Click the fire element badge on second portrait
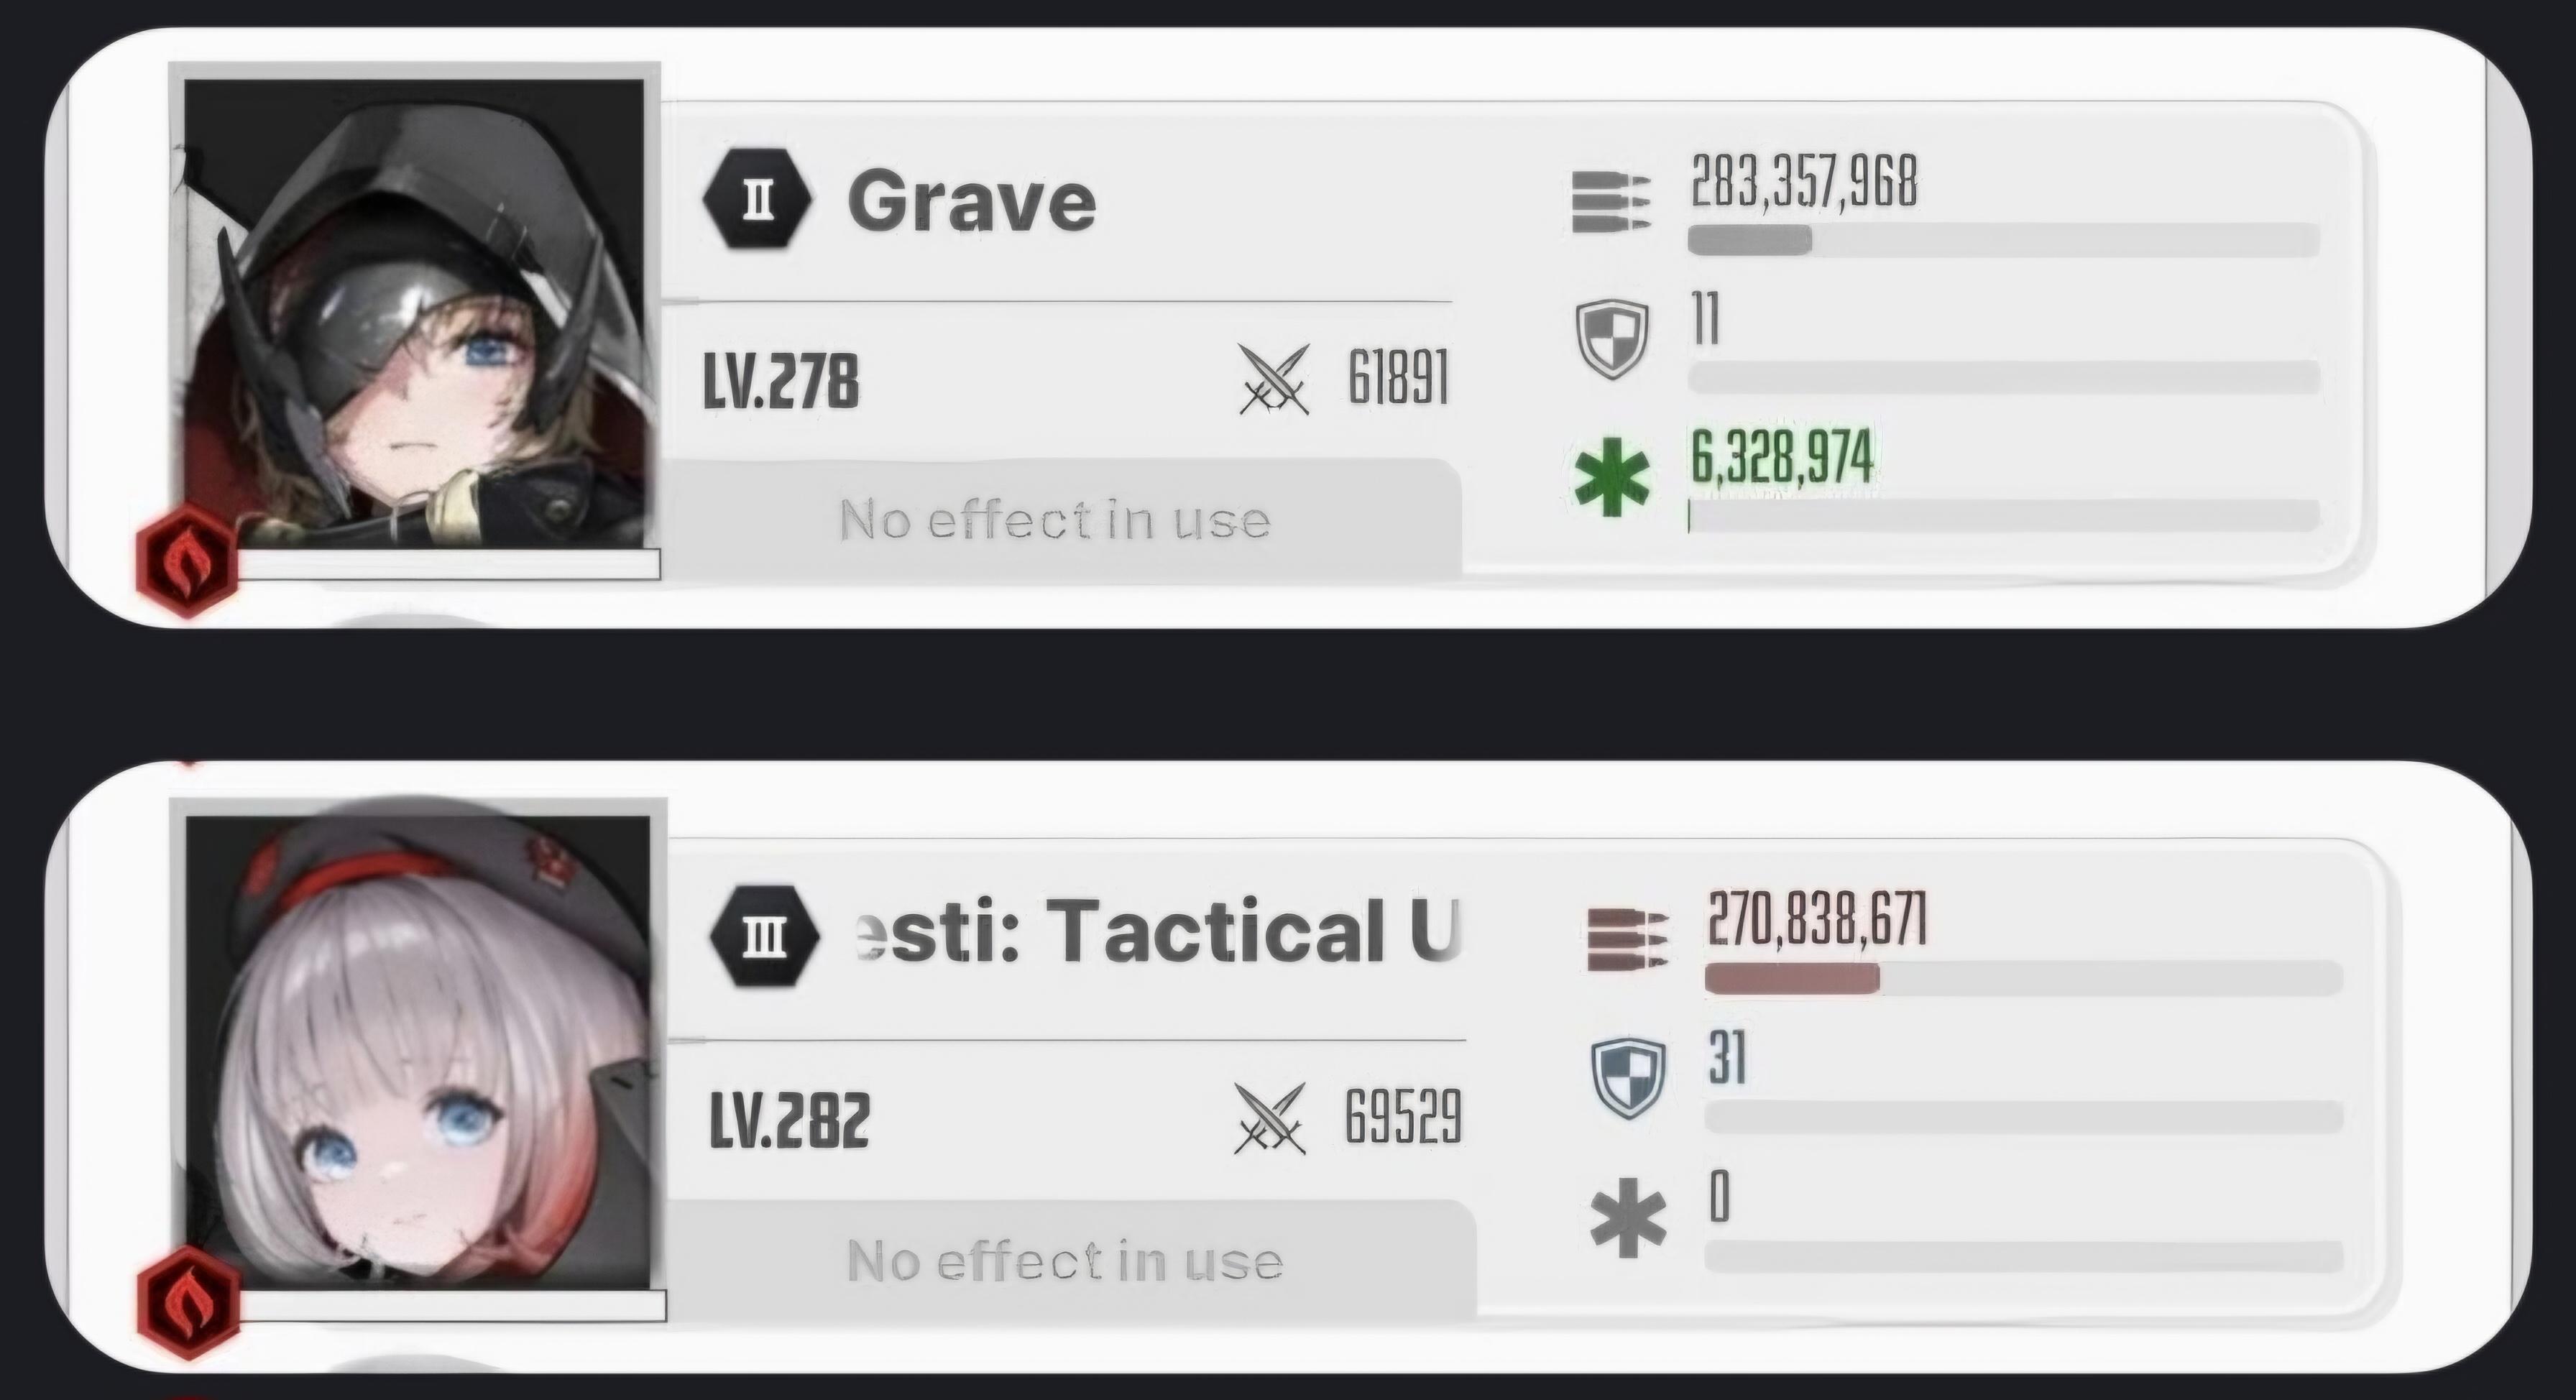 pos(189,1301)
